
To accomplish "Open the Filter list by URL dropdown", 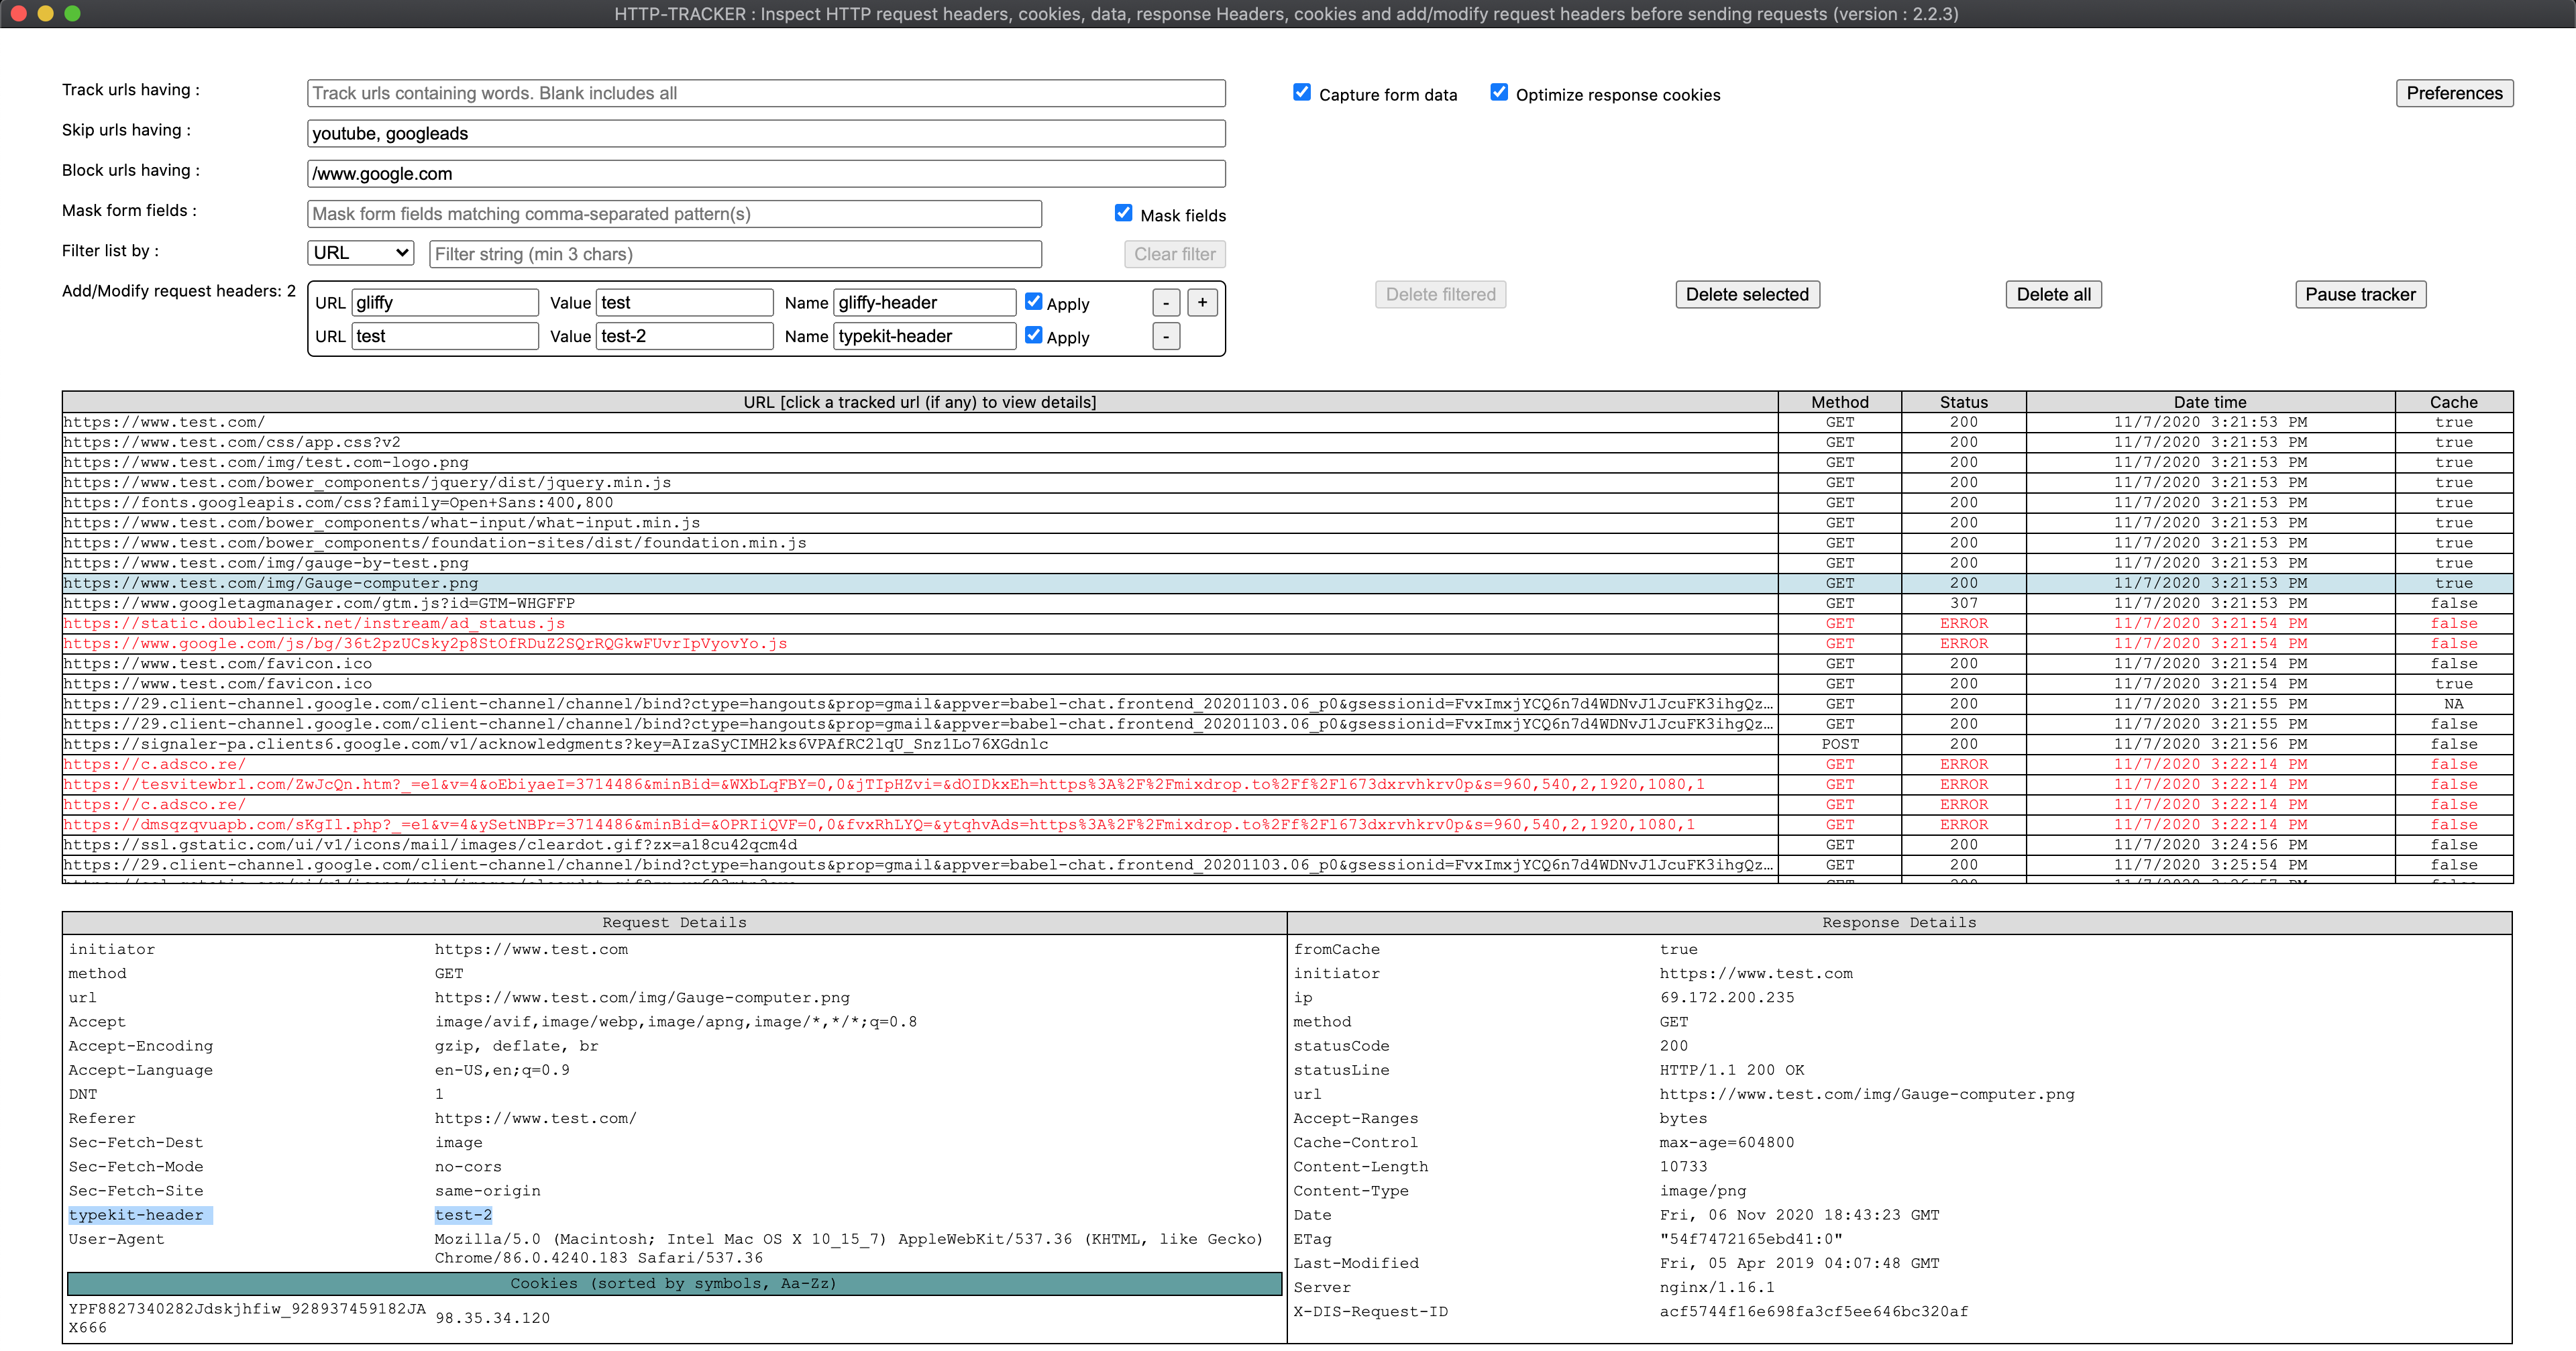I will [360, 253].
